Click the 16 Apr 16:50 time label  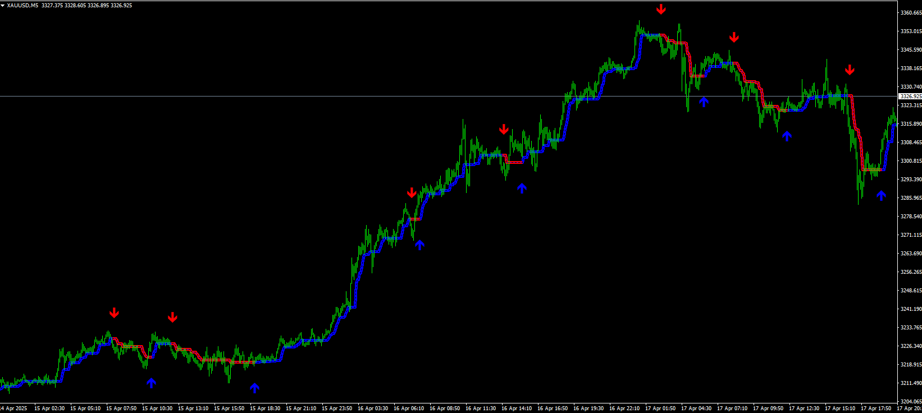(x=553, y=409)
